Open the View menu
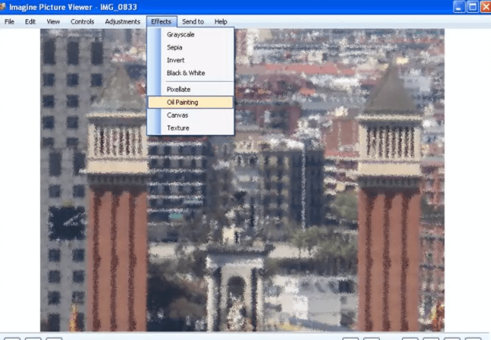The image size is (491, 340). point(53,22)
